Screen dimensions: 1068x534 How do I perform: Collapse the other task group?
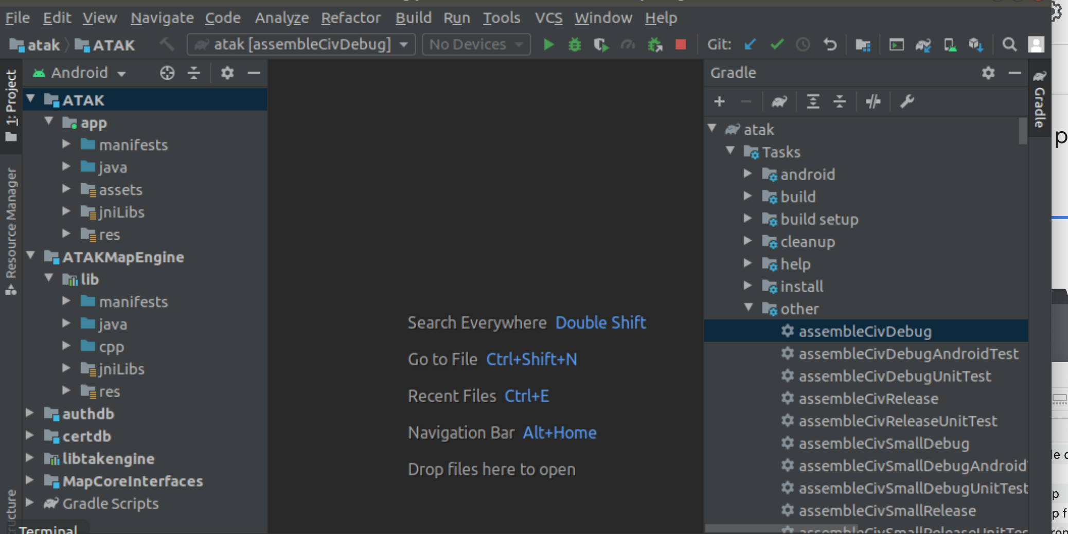[x=749, y=308]
